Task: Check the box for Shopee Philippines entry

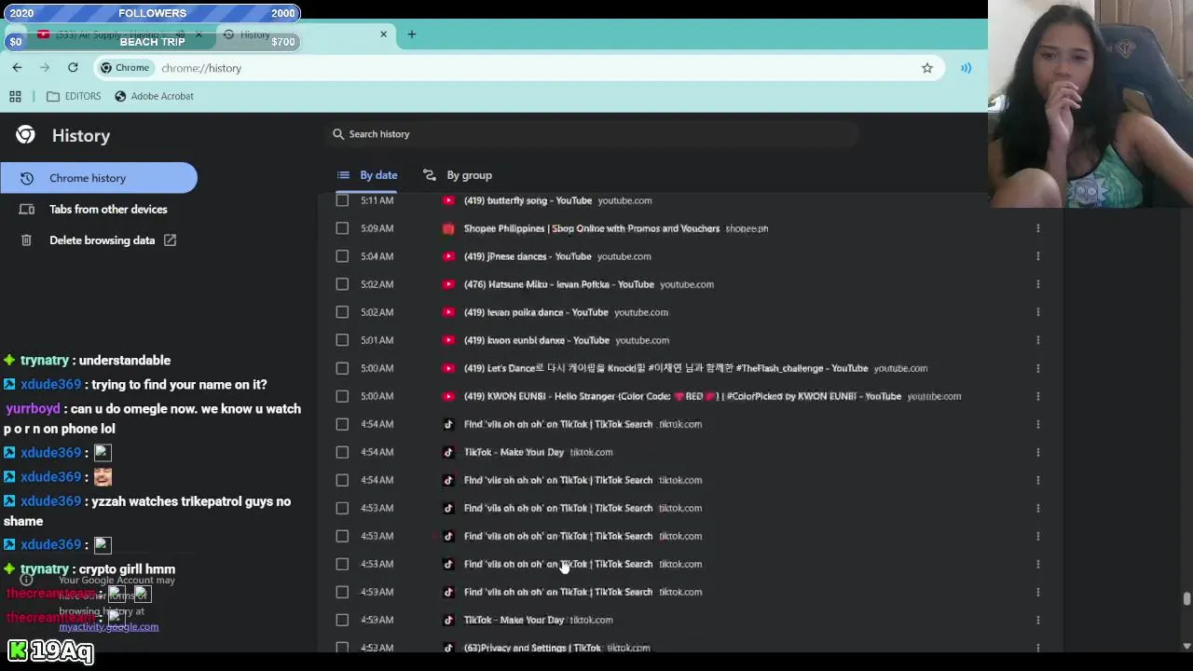Action: (x=342, y=228)
